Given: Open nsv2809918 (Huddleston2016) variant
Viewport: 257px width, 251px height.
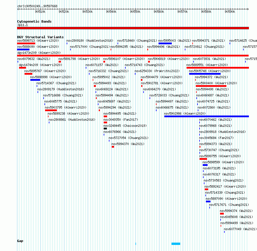Looking at the screenshot, I should coord(222,132).
